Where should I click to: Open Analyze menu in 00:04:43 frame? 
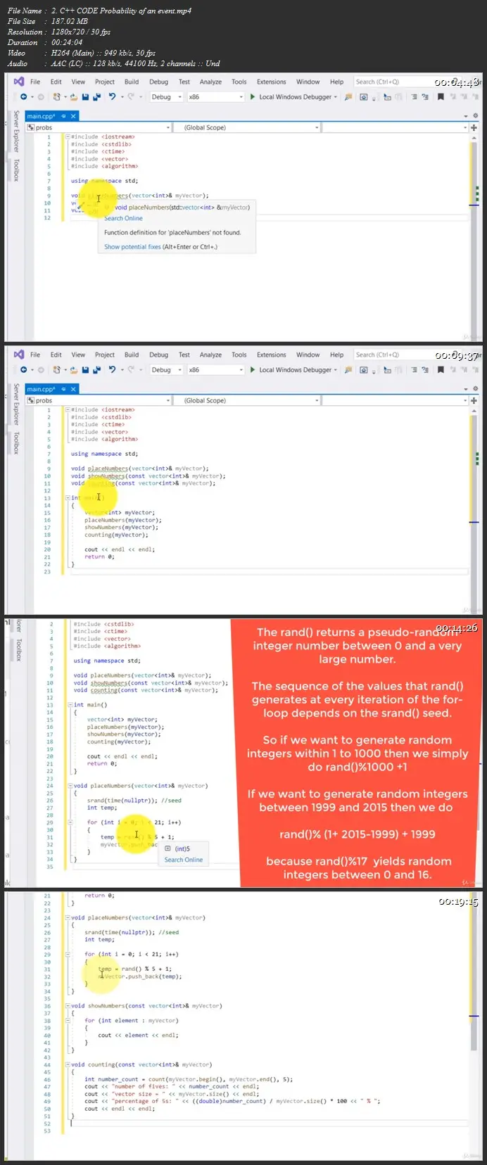pyautogui.click(x=210, y=82)
